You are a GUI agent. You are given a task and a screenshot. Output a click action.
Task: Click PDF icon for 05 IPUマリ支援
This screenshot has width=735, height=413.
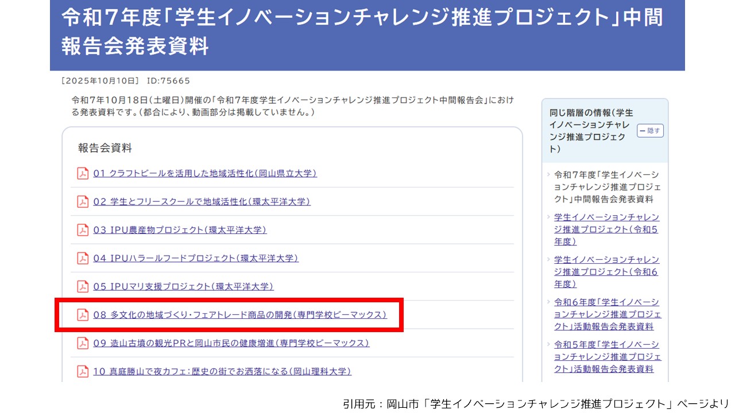click(x=83, y=286)
